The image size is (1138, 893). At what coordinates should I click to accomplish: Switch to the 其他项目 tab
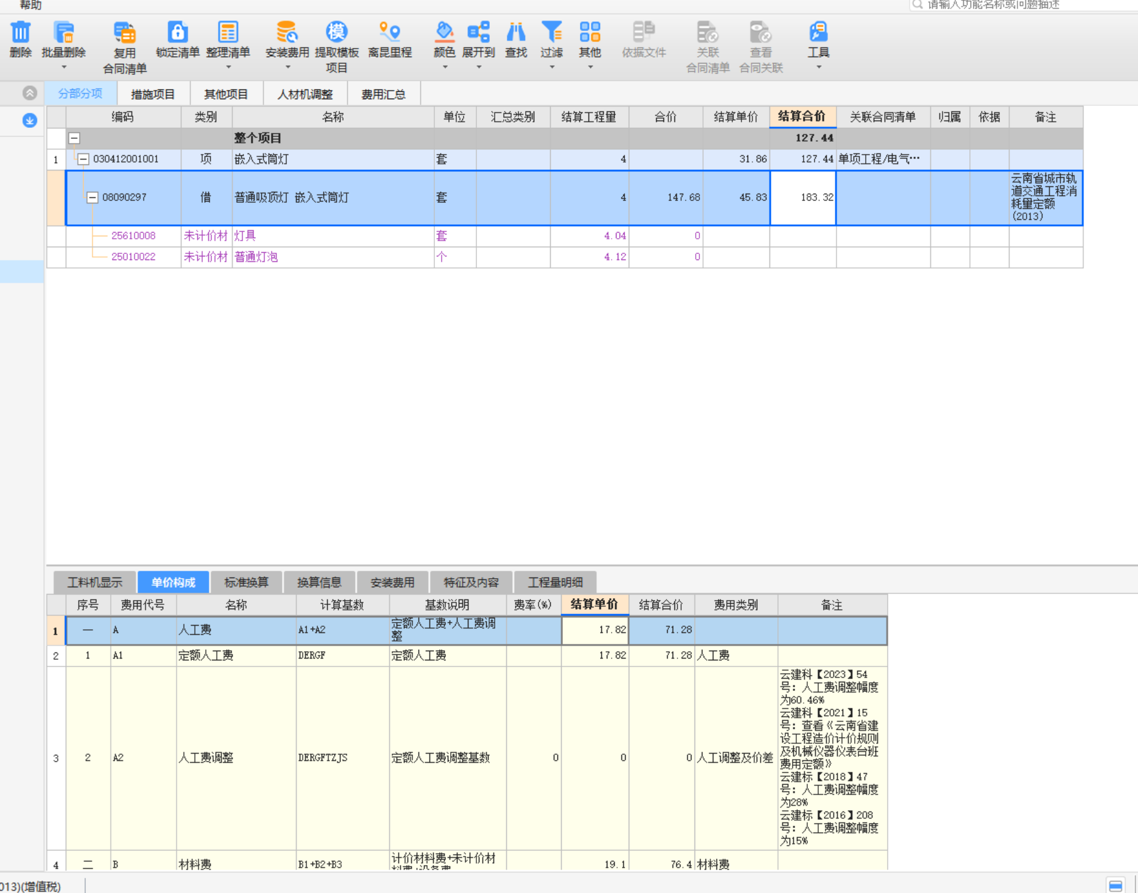(x=226, y=94)
